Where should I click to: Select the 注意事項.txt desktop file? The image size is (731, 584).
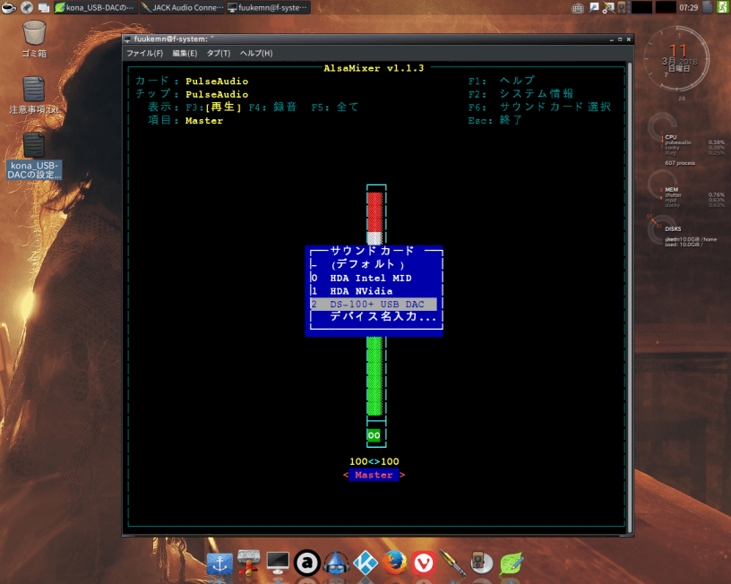[x=34, y=95]
